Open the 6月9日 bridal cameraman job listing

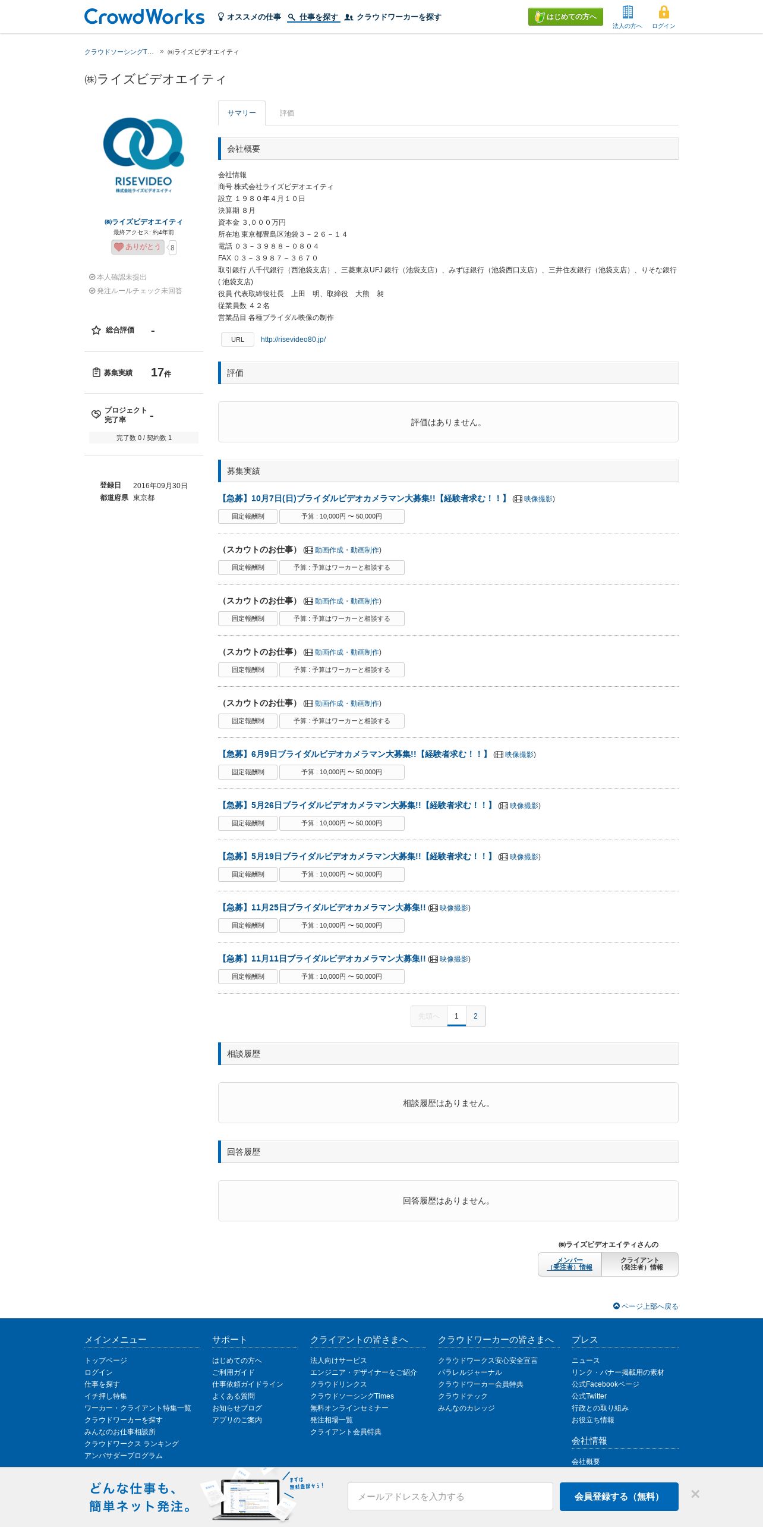354,754
